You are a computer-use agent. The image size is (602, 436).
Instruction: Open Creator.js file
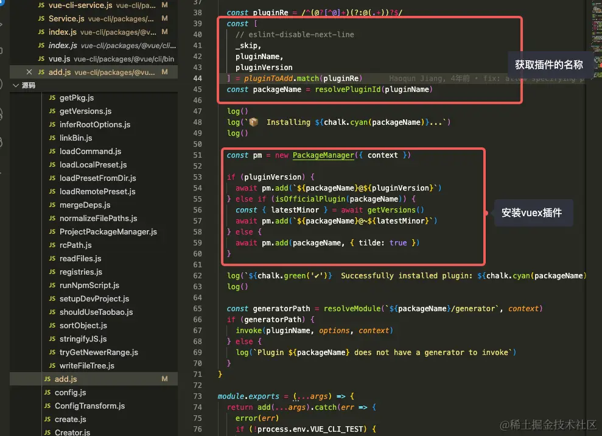[x=72, y=432]
